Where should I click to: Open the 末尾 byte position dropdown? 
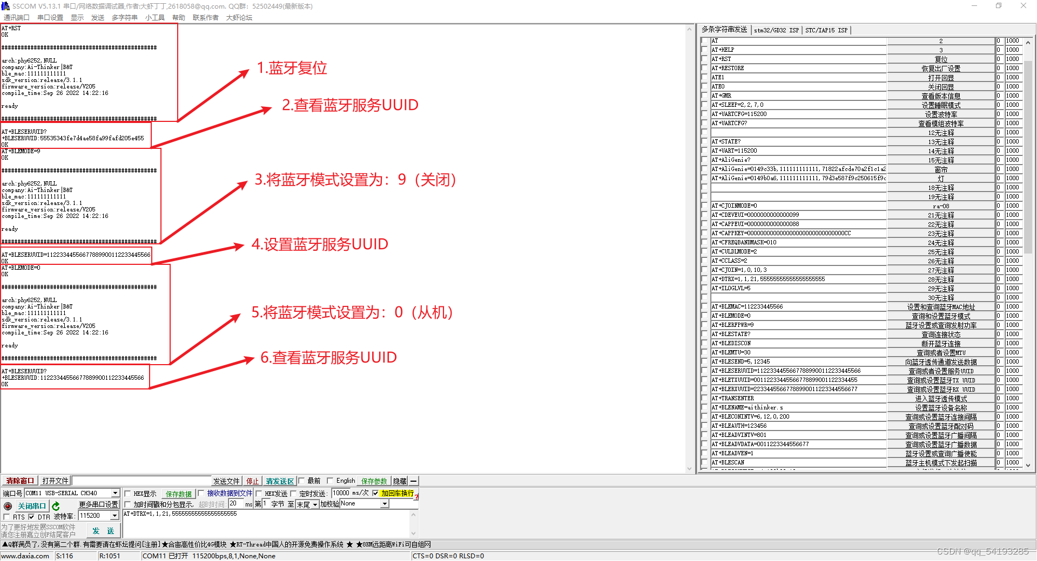(x=315, y=504)
